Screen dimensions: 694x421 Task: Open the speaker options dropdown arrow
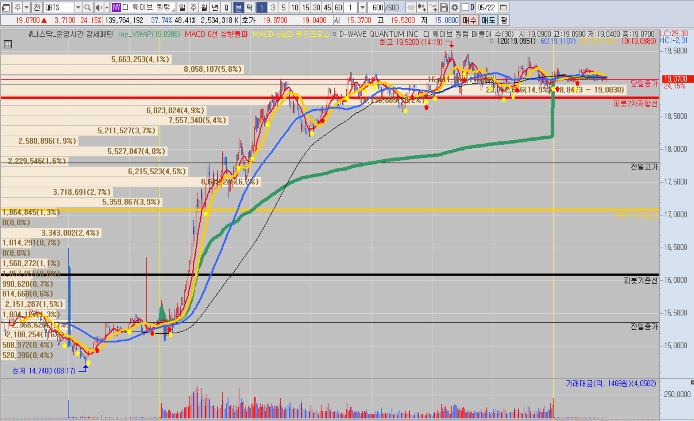pyautogui.click(x=107, y=7)
